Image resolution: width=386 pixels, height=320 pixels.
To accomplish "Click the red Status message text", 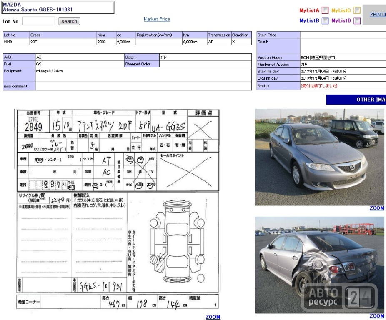I will pos(319,86).
